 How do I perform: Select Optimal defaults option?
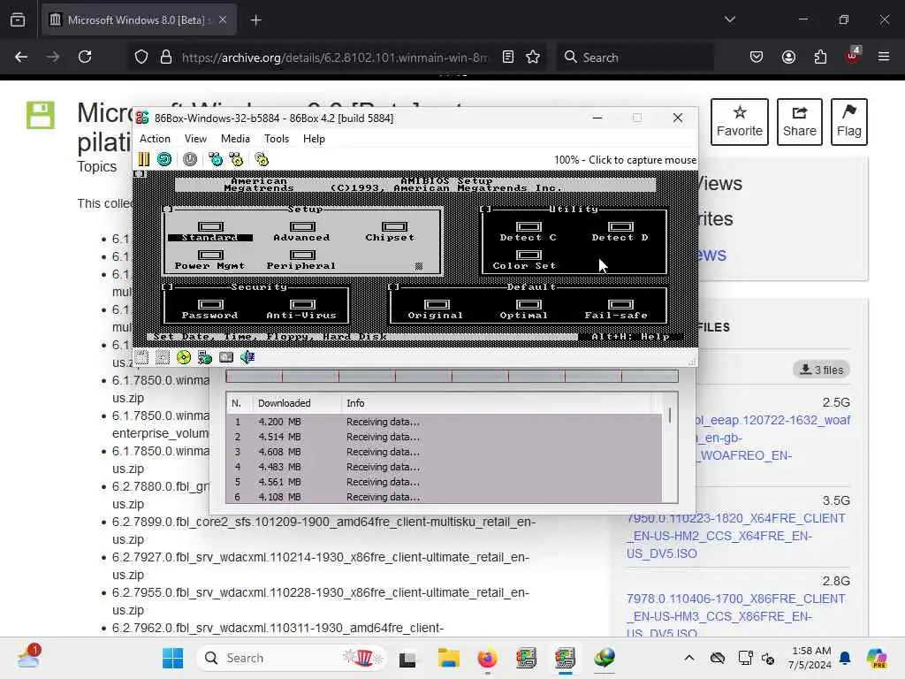524,309
